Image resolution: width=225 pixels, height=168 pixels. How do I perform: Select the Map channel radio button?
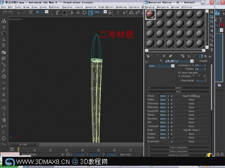[x=179, y=81]
